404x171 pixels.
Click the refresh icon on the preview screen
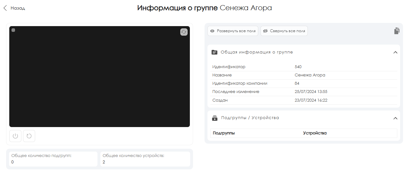184,32
